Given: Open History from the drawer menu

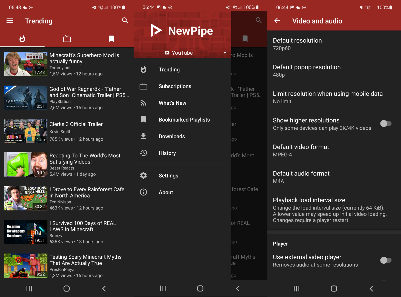Looking at the screenshot, I should click(182, 153).
